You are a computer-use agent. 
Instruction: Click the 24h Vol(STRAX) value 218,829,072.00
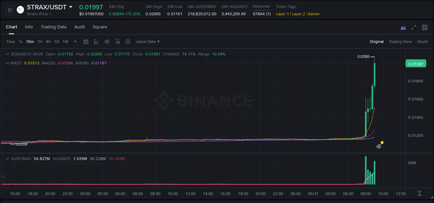(202, 14)
